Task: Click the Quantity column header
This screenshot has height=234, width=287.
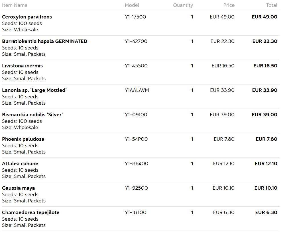Action: 183,5
